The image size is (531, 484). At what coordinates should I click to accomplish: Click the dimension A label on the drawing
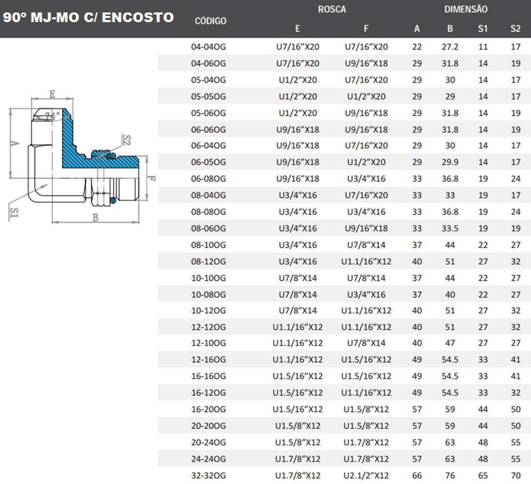point(15,143)
